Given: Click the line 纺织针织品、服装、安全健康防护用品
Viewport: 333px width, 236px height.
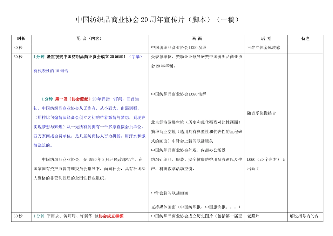Looking at the screenshot, I should point(196,159).
